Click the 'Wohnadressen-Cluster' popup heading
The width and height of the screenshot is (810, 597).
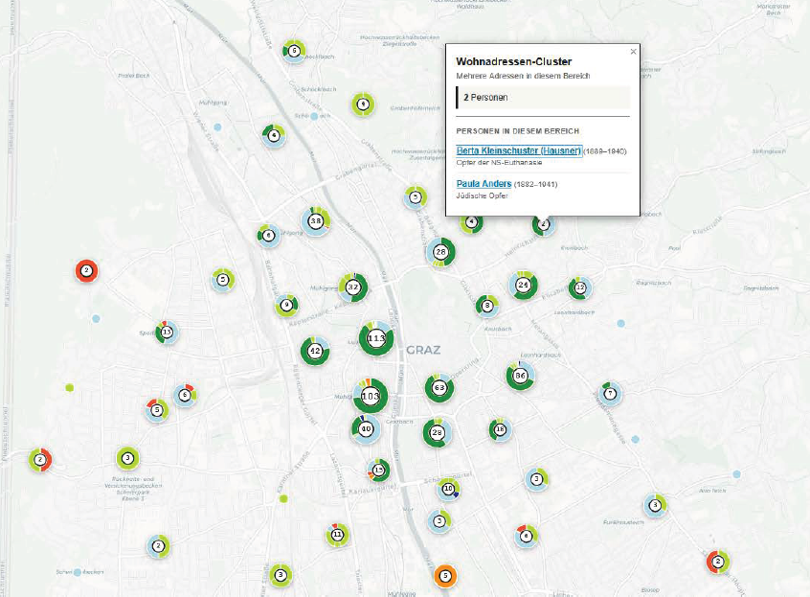[x=513, y=61]
